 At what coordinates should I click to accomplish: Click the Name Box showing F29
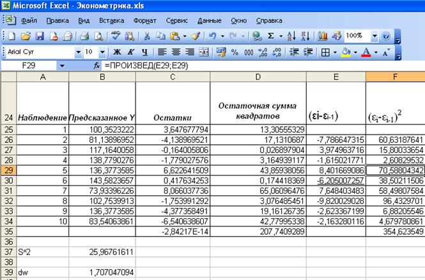[29, 66]
